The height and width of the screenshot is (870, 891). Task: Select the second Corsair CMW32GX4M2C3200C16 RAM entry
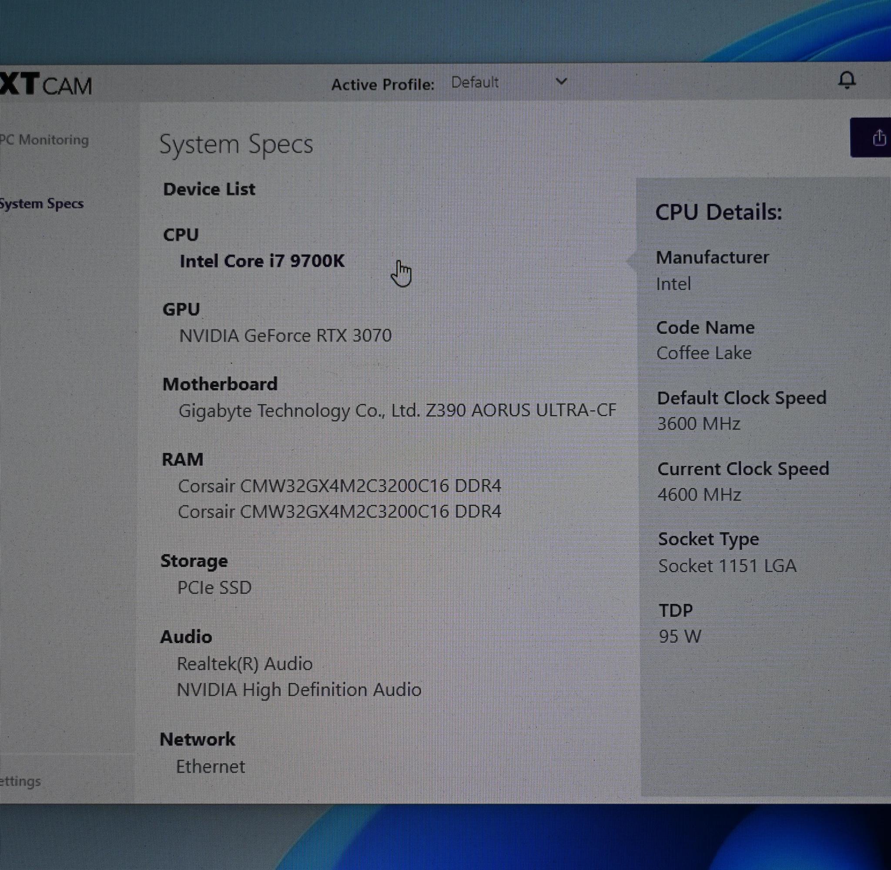pyautogui.click(x=339, y=511)
